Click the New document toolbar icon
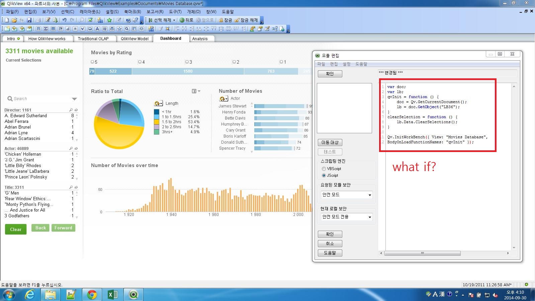535x301 pixels. coord(7,20)
